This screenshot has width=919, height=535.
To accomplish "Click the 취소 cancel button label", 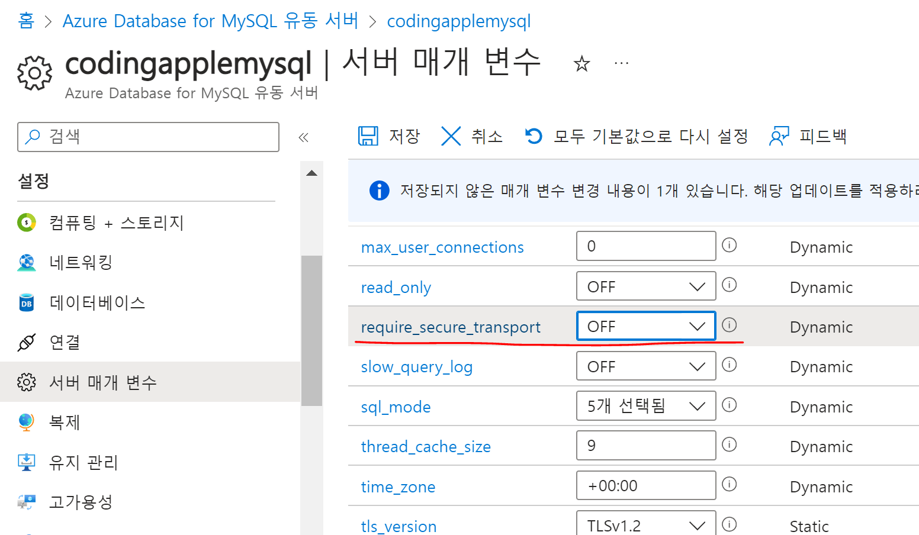I will pyautogui.click(x=487, y=136).
